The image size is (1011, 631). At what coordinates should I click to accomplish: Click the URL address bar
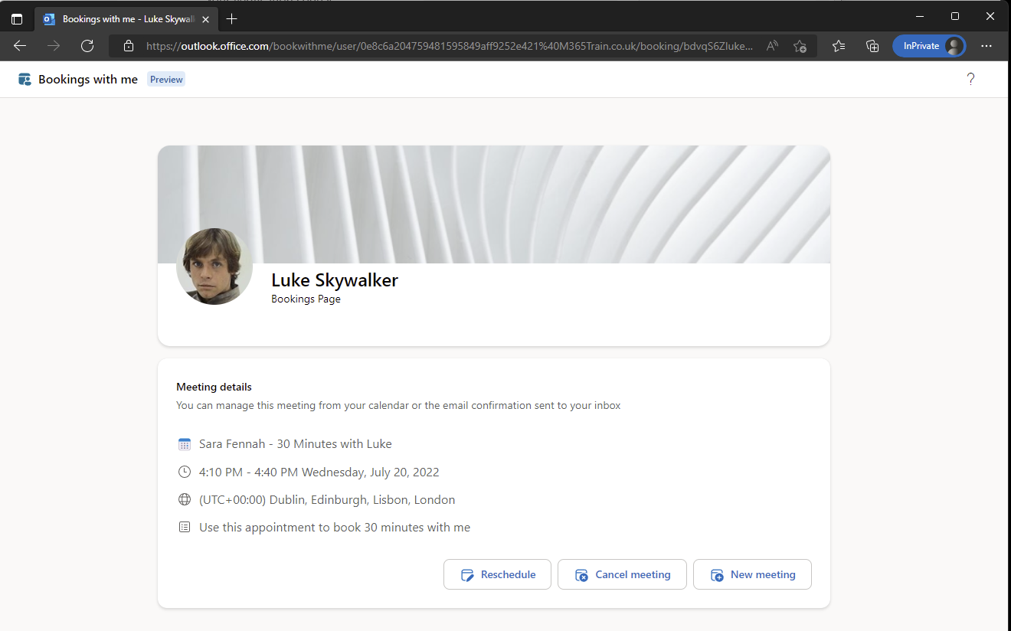(448, 46)
